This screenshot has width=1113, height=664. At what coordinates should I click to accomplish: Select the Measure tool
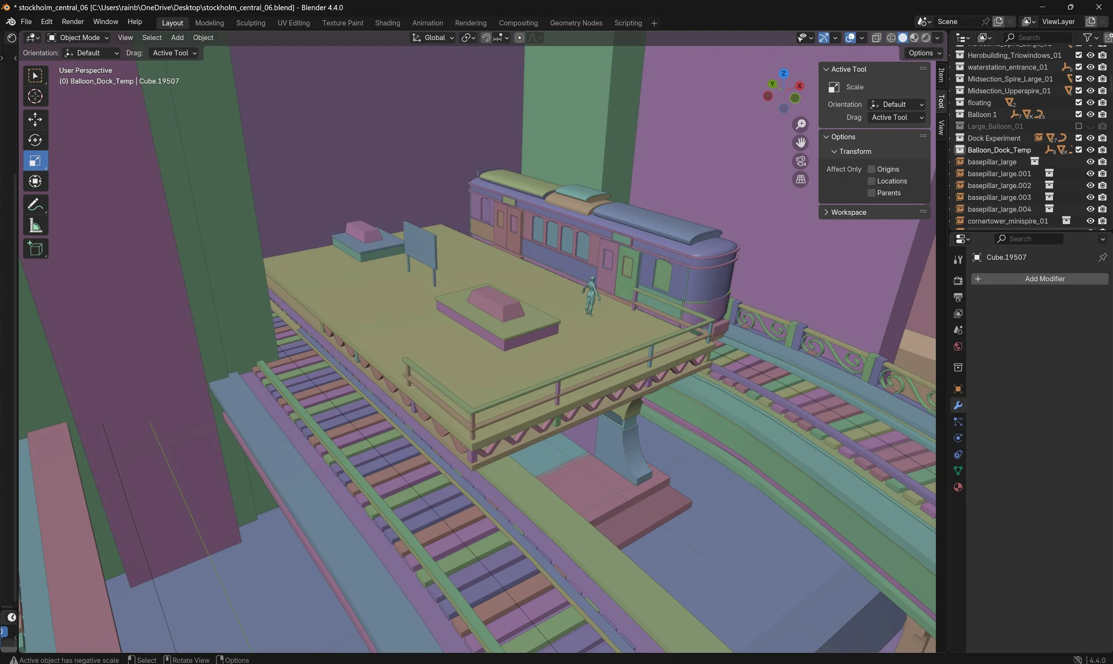(35, 225)
